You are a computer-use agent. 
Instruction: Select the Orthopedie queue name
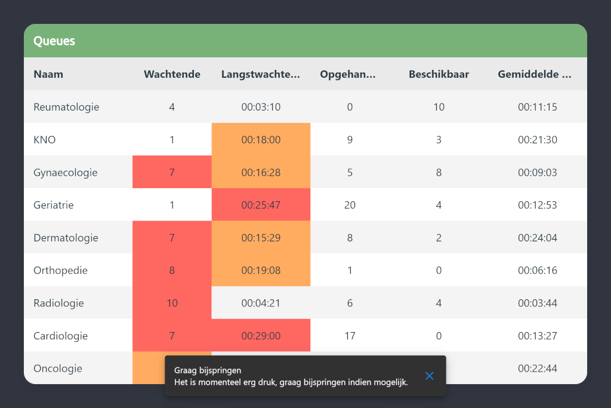[x=60, y=271]
